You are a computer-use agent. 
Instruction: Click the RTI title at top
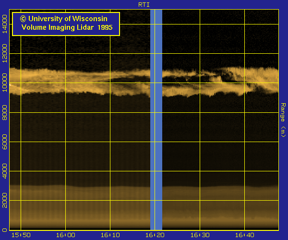pyautogui.click(x=144, y=5)
